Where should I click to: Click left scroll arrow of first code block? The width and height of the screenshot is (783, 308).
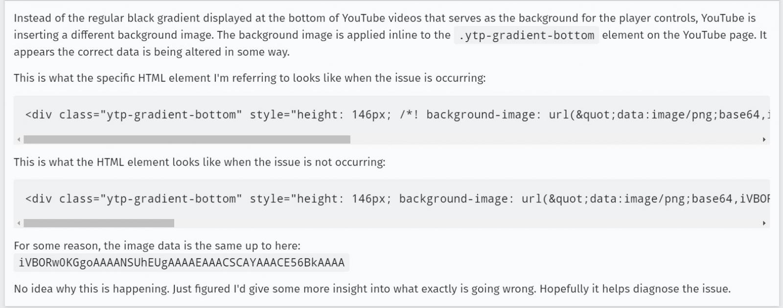click(19, 140)
